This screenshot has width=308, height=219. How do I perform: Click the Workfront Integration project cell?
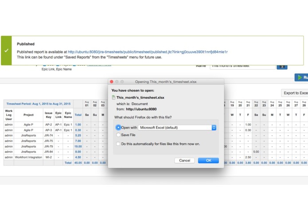point(28,157)
